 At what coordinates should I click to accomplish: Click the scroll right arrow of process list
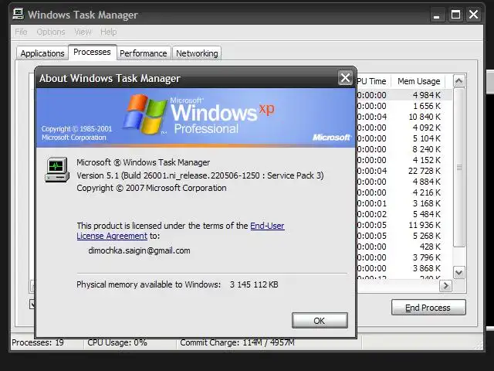tap(445, 286)
